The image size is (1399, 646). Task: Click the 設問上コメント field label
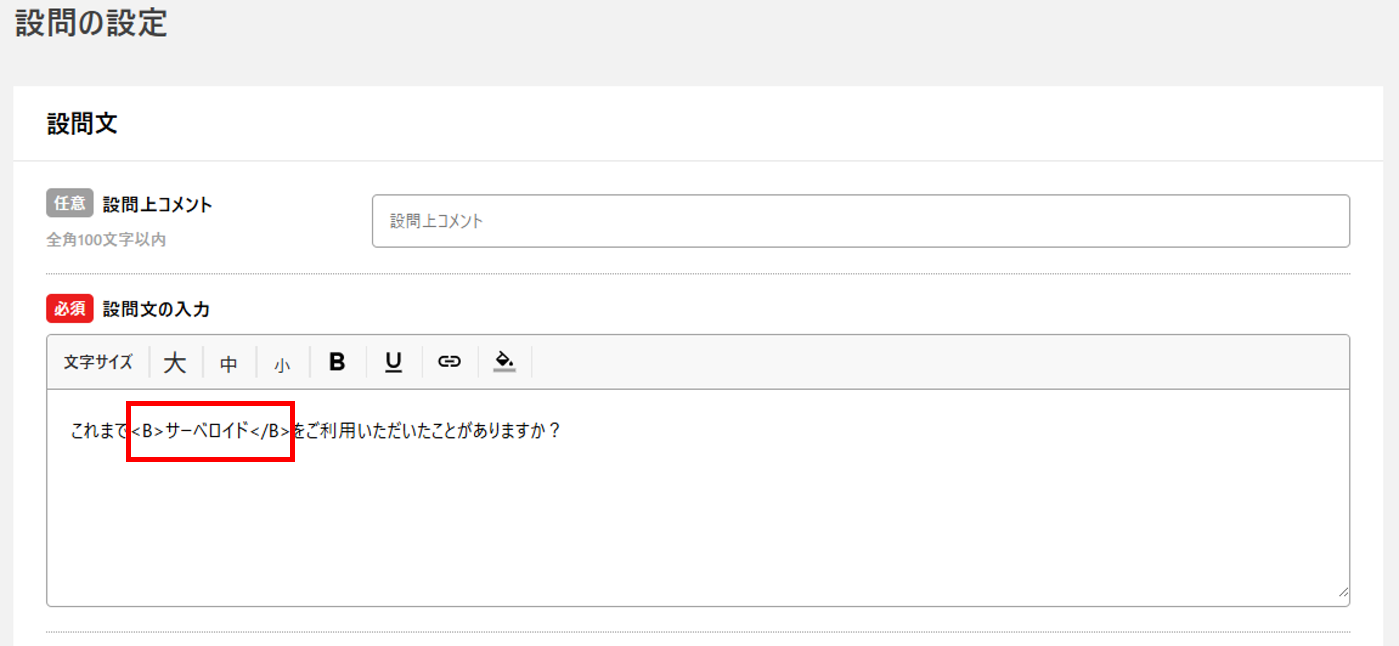click(x=158, y=205)
